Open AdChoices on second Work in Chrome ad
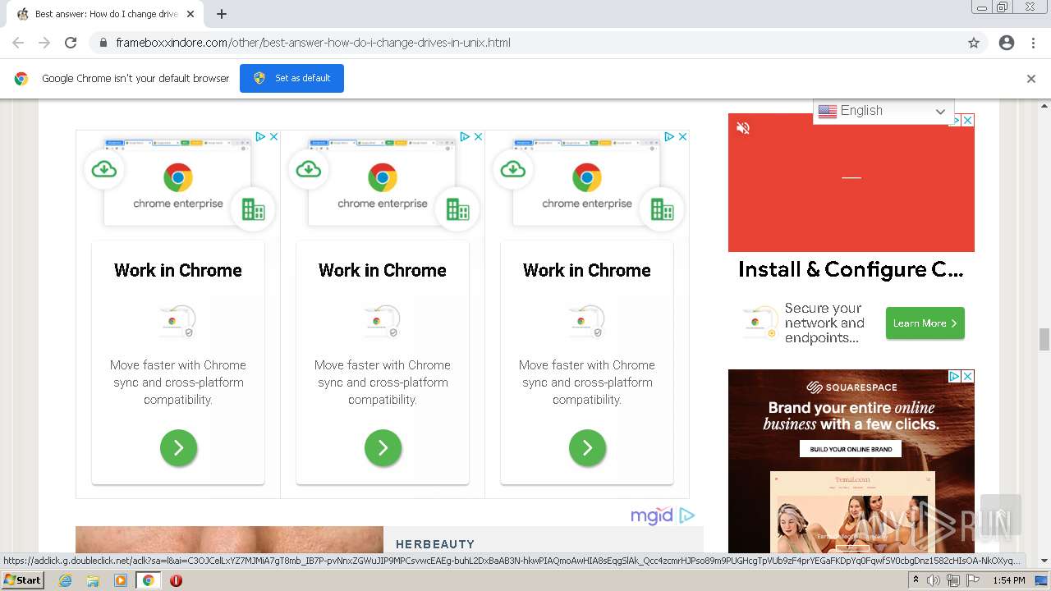Screen dimensions: 1051x591 (465, 136)
